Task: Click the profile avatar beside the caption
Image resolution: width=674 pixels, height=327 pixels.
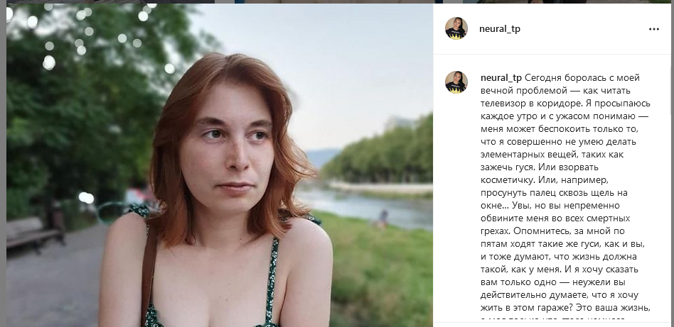Action: pos(456,82)
